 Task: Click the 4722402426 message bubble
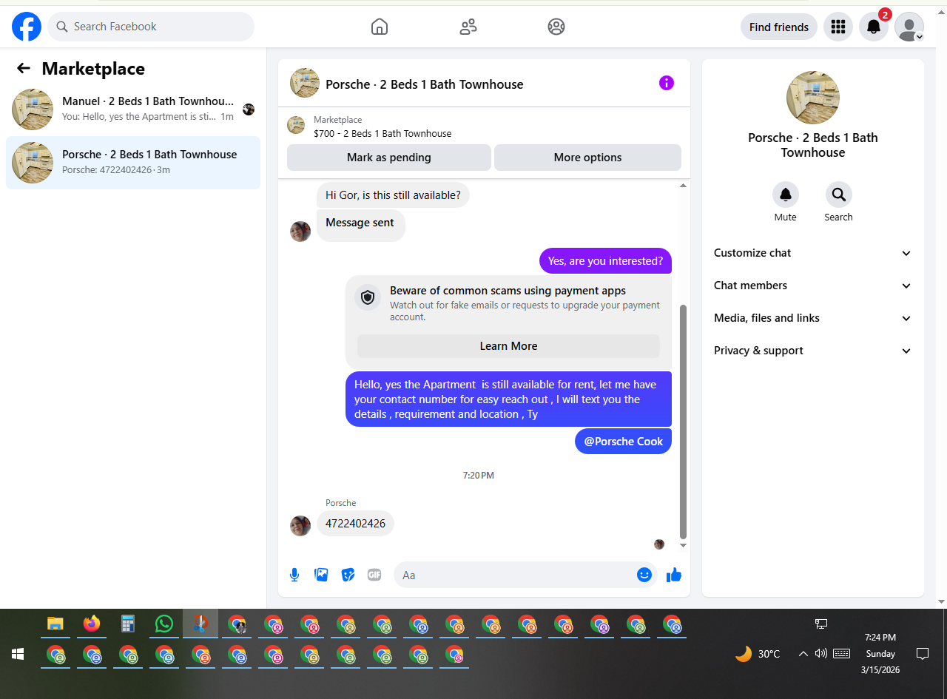pos(356,524)
